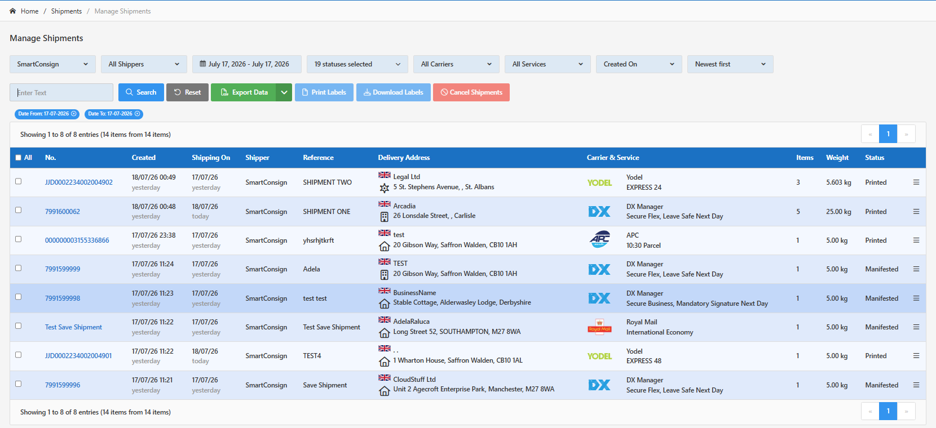The height and width of the screenshot is (428, 936).
Task: Open the Newest first sort dropdown
Action: pyautogui.click(x=730, y=64)
